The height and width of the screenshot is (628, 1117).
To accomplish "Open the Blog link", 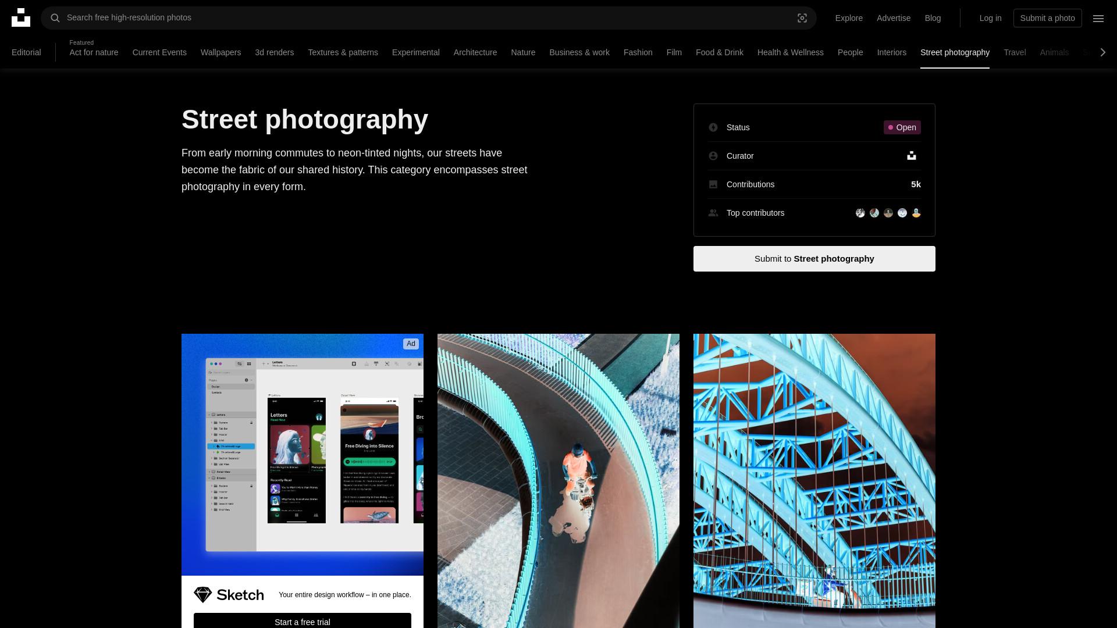I will click(933, 18).
